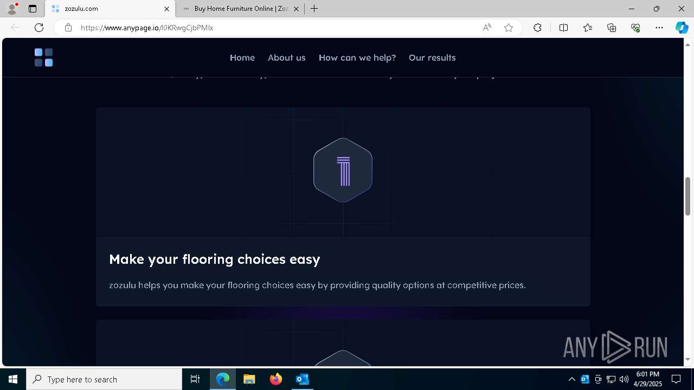Click the zozulu helps you description text
Viewport: 694px width, 390px height.
click(317, 285)
